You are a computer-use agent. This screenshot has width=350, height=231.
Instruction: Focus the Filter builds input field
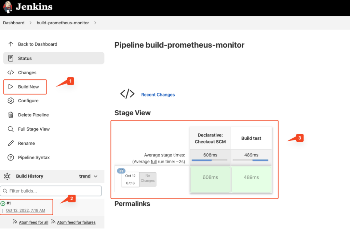[x=51, y=191]
